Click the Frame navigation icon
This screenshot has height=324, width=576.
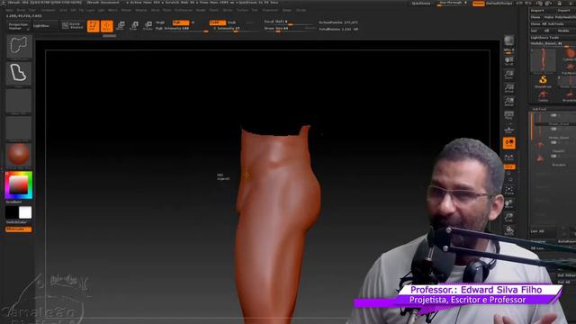click(x=508, y=190)
